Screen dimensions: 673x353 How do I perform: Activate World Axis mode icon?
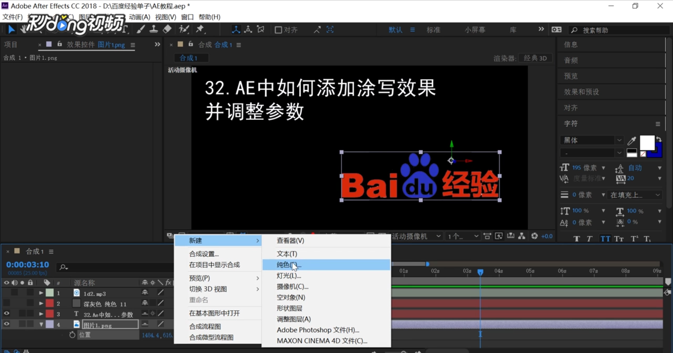(x=248, y=30)
